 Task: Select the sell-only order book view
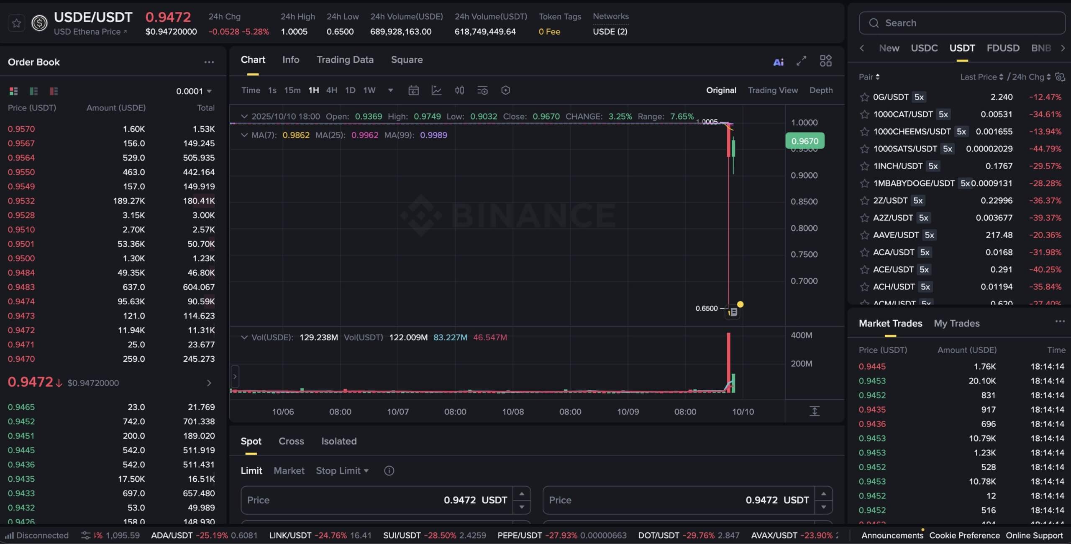pyautogui.click(x=53, y=91)
